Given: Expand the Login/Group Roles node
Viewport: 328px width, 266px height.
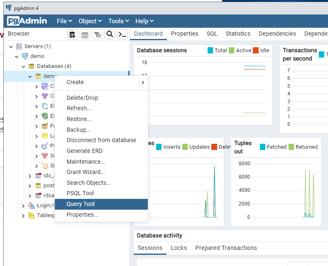Looking at the screenshot, I should click(x=23, y=206).
